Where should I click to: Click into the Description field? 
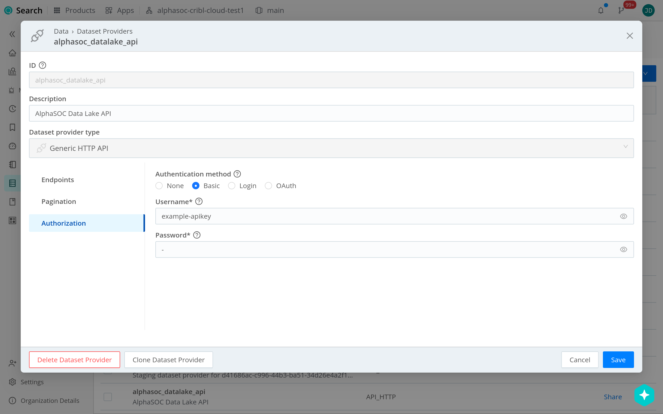(x=331, y=113)
